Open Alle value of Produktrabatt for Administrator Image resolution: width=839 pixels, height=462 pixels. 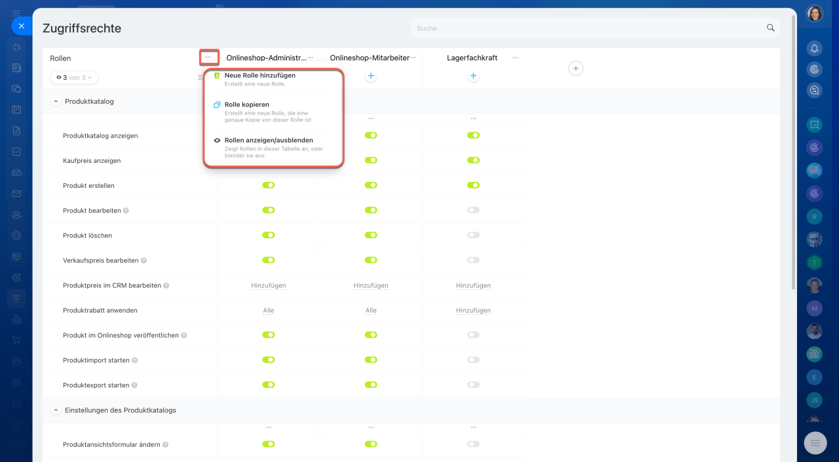pos(269,310)
